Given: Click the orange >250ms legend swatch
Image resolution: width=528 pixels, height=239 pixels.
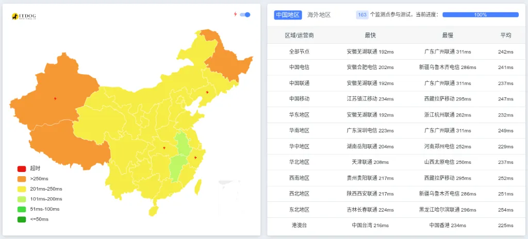Looking at the screenshot, I should 22,179.
